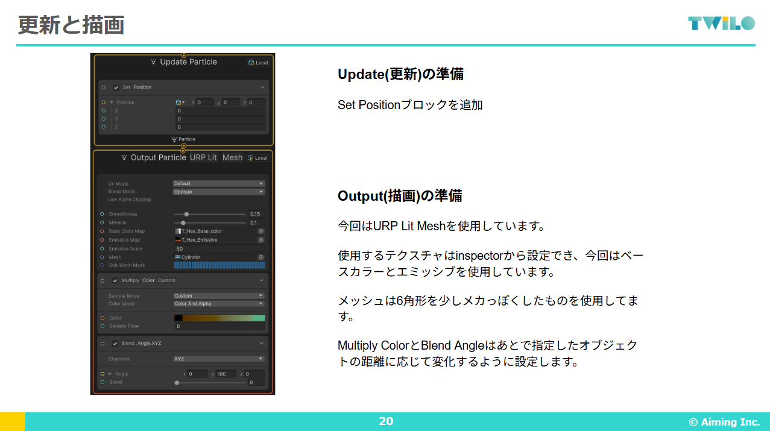Click the Local space icon on Output Particle

257,158
